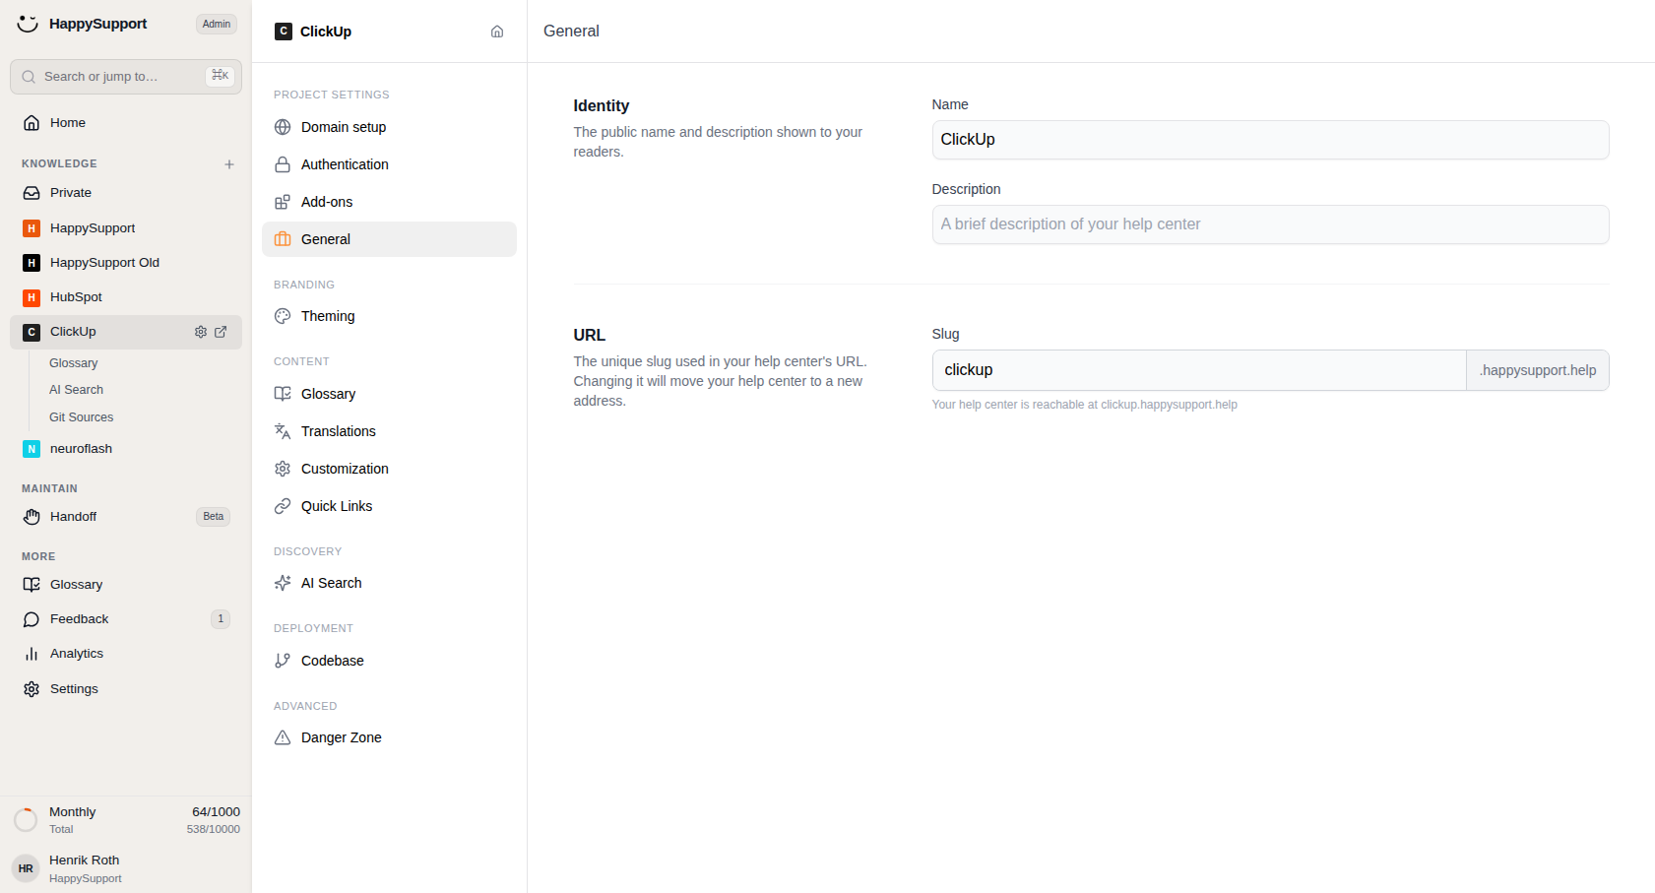Click the General page title

571,32
